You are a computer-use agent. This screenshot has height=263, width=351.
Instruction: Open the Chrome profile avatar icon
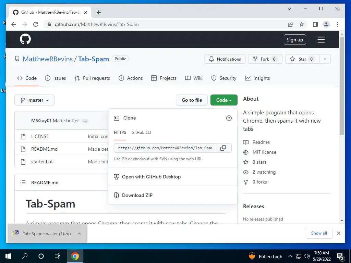pyautogui.click(x=326, y=24)
